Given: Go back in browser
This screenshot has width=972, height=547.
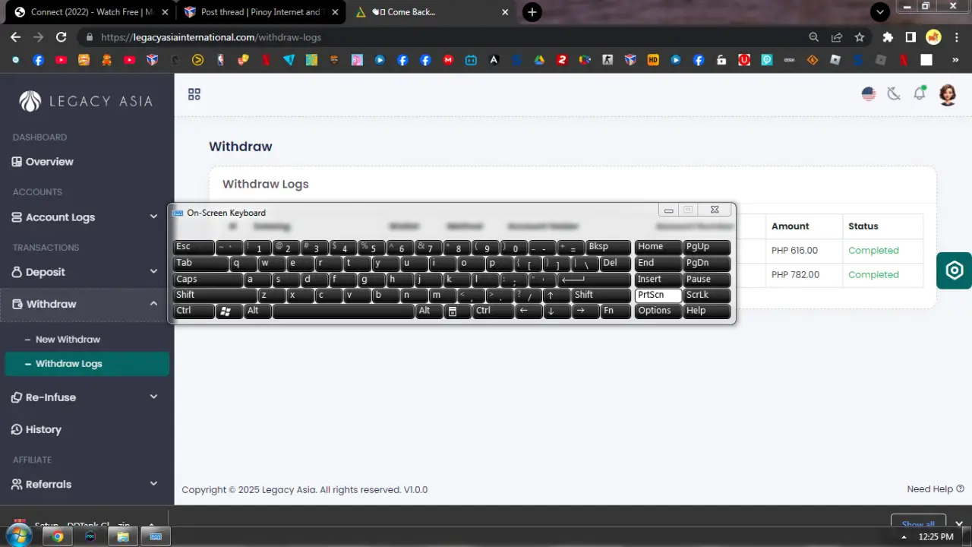Looking at the screenshot, I should pyautogui.click(x=15, y=36).
